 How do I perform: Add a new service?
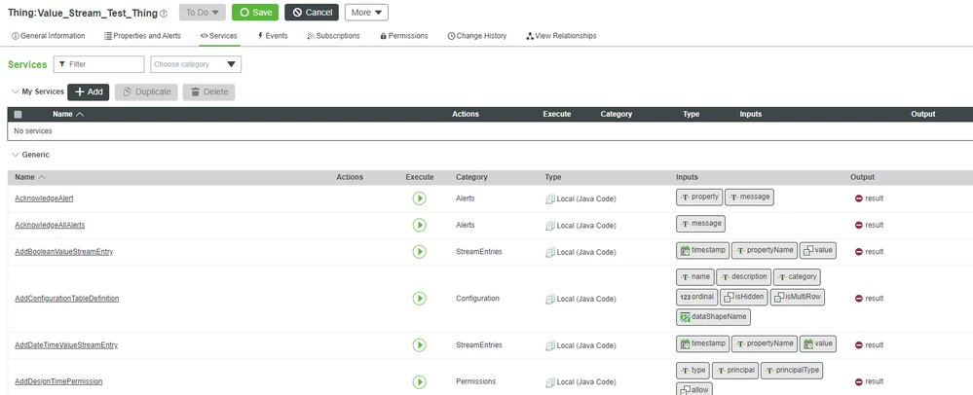coord(88,91)
